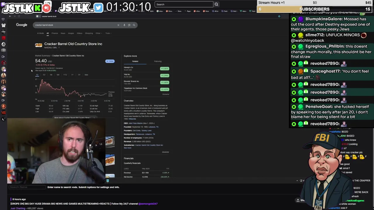Image resolution: width=374 pixels, height=210 pixels.
Task: Select the 1M chart range
Action: point(51,75)
